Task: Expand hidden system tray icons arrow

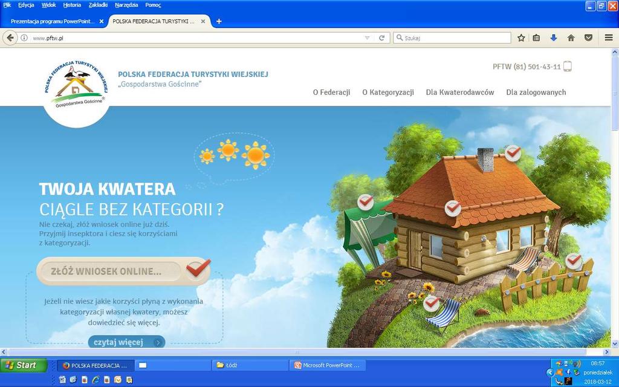Action: [550, 372]
